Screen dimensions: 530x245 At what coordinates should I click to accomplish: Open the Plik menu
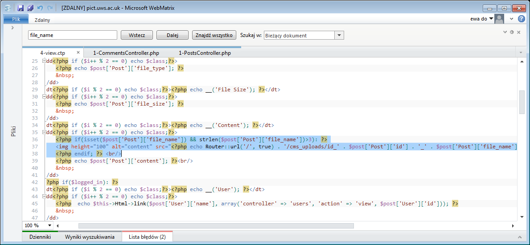(16, 20)
